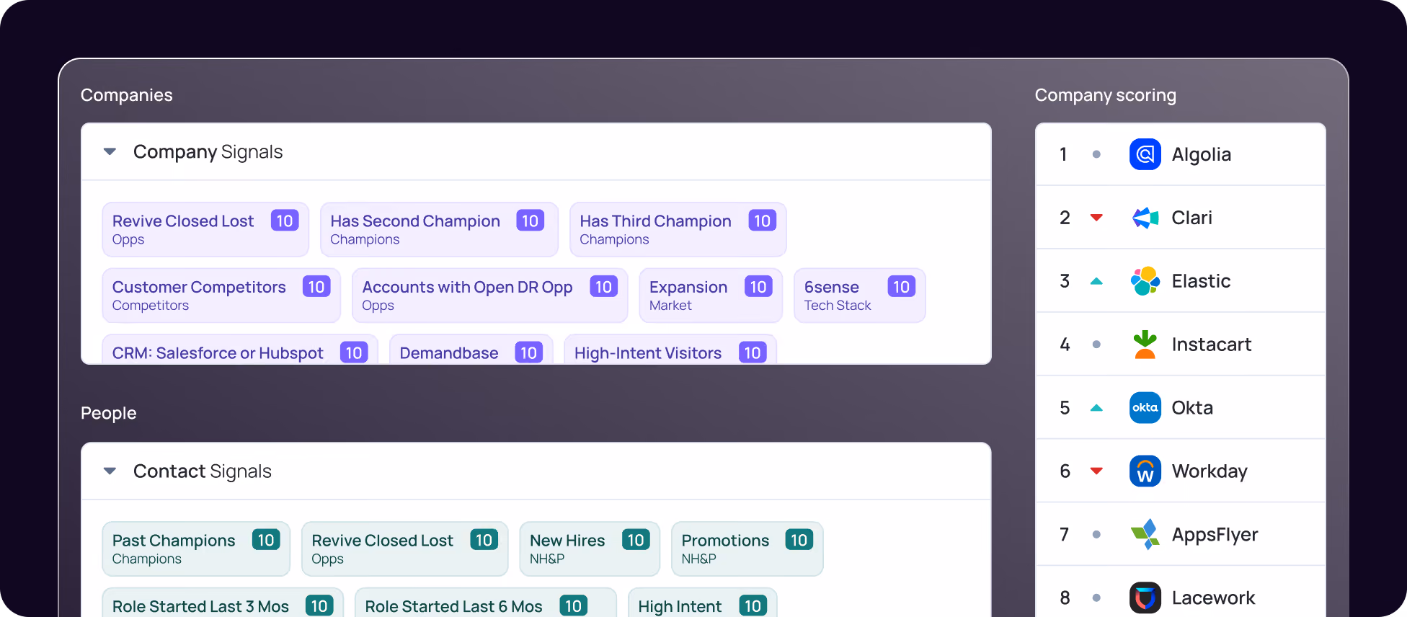
Task: Click the score badge on Promotions
Action: pyautogui.click(x=799, y=540)
